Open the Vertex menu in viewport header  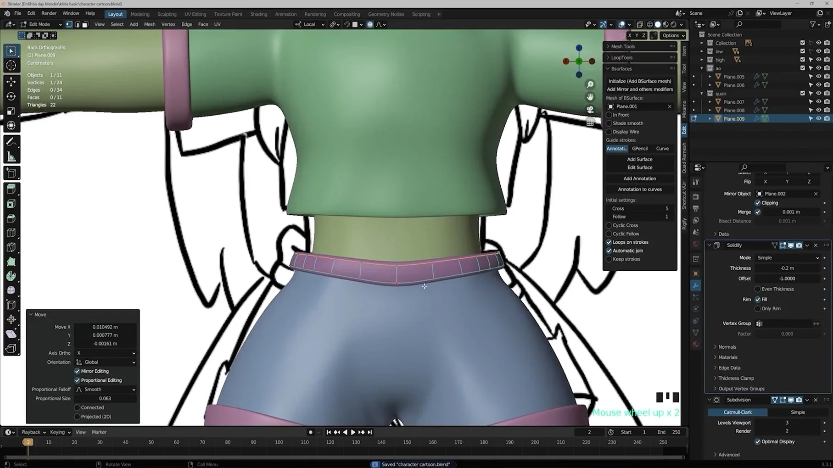168,24
